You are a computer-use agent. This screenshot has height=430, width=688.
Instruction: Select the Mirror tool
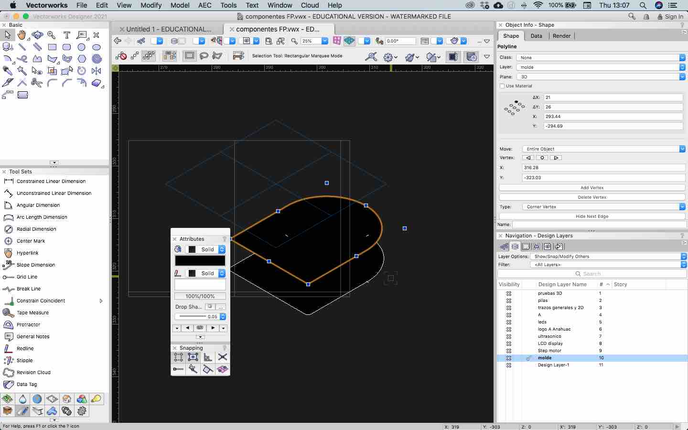coord(97,71)
